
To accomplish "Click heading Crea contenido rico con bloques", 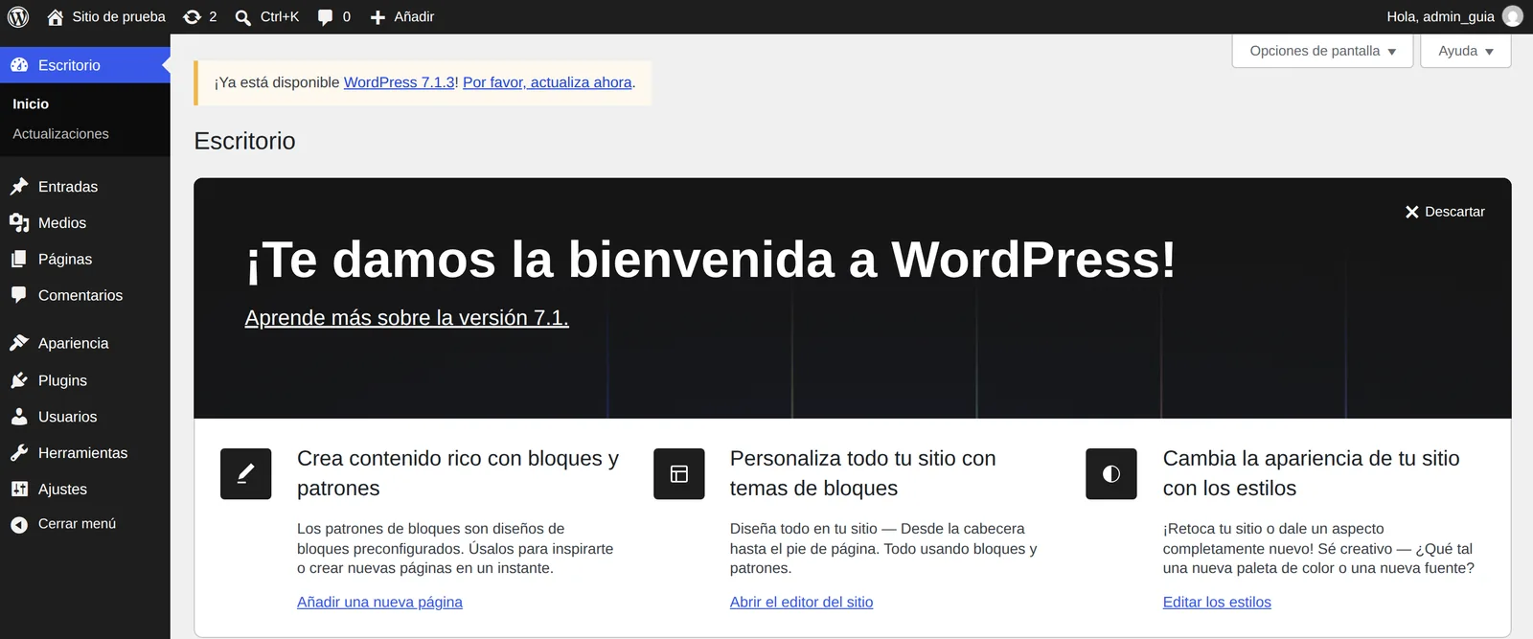I will 458,473.
